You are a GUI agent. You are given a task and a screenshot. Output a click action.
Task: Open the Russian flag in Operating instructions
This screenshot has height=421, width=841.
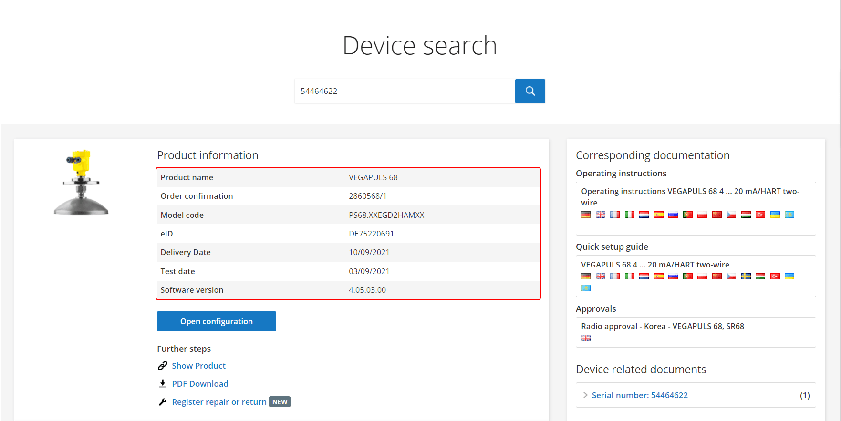pyautogui.click(x=673, y=215)
